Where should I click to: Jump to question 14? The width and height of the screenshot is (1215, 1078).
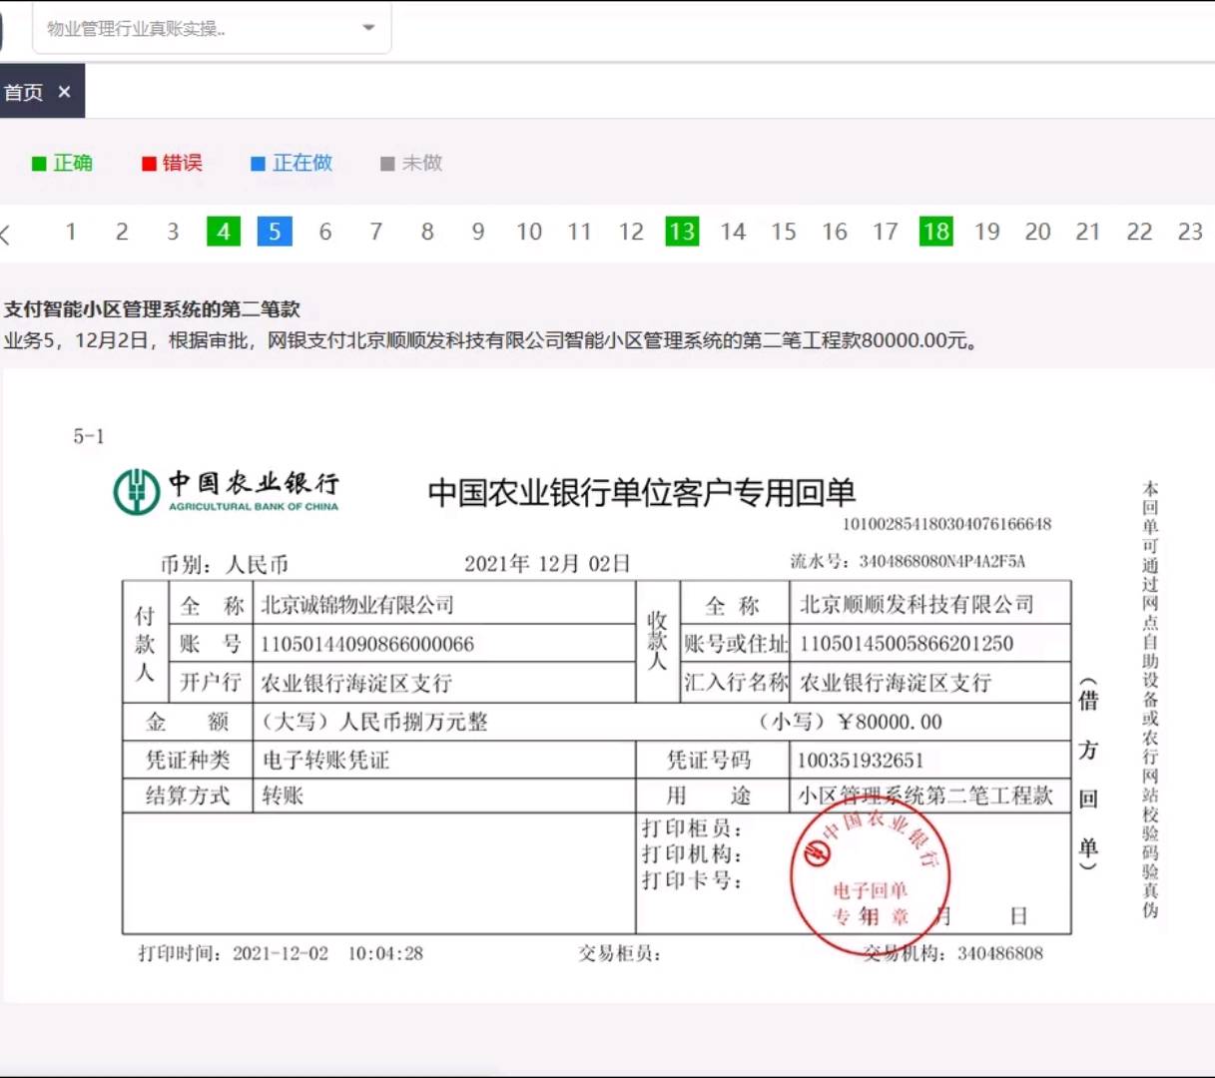(x=733, y=232)
